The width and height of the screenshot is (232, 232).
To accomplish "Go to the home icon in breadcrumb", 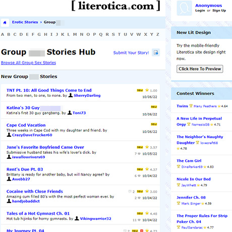I will click(x=5, y=22).
